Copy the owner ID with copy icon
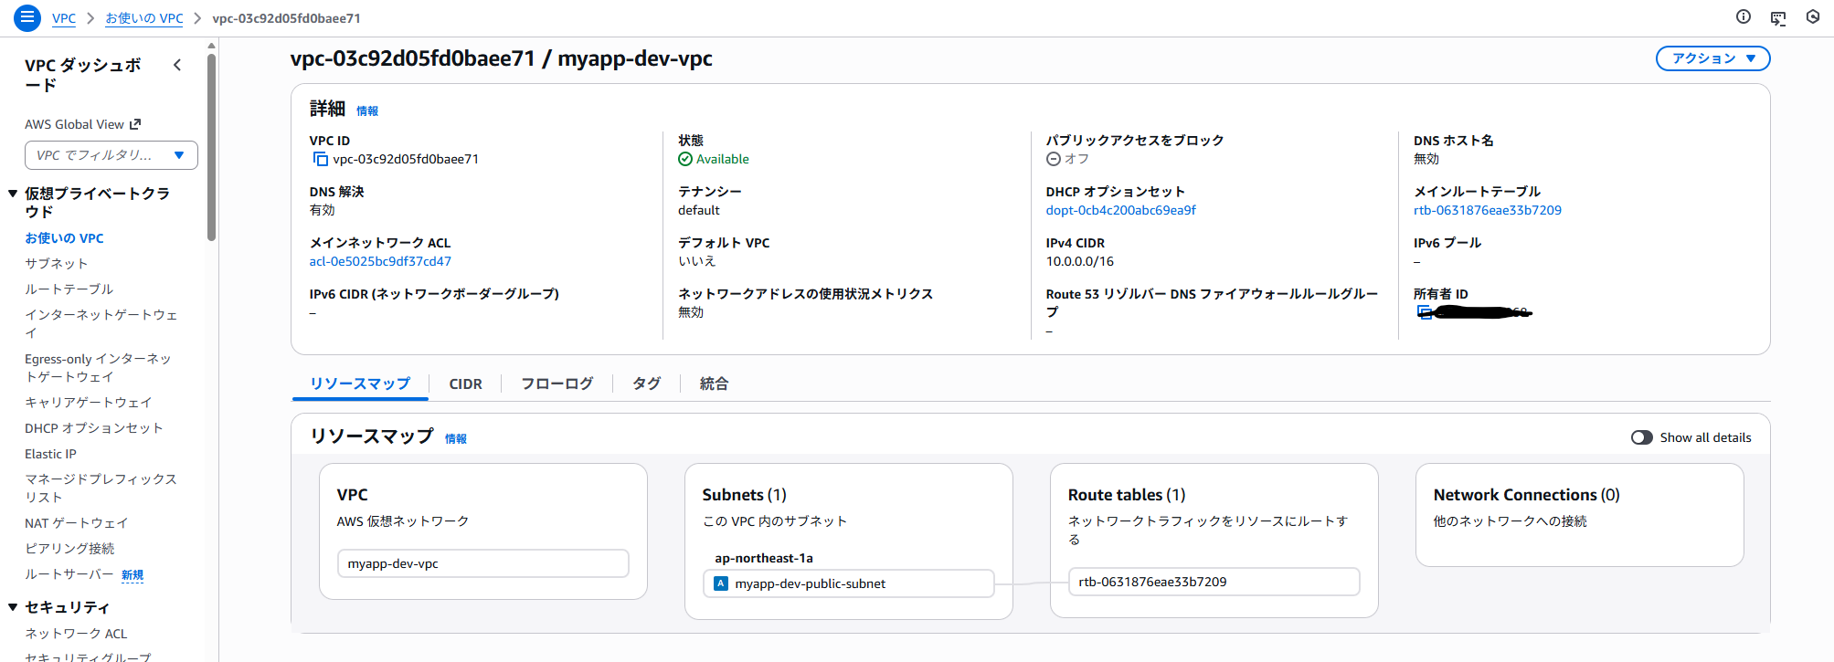Screen dimensions: 1834x662 [1424, 312]
